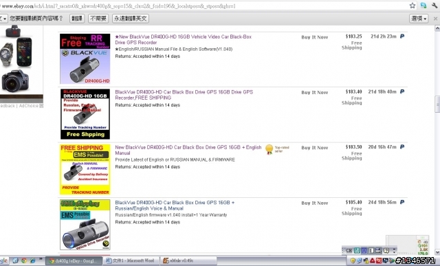Open the black DR400G-HD 16GB Free Shipping thumbnail
The image size is (440, 266).
coord(85,114)
